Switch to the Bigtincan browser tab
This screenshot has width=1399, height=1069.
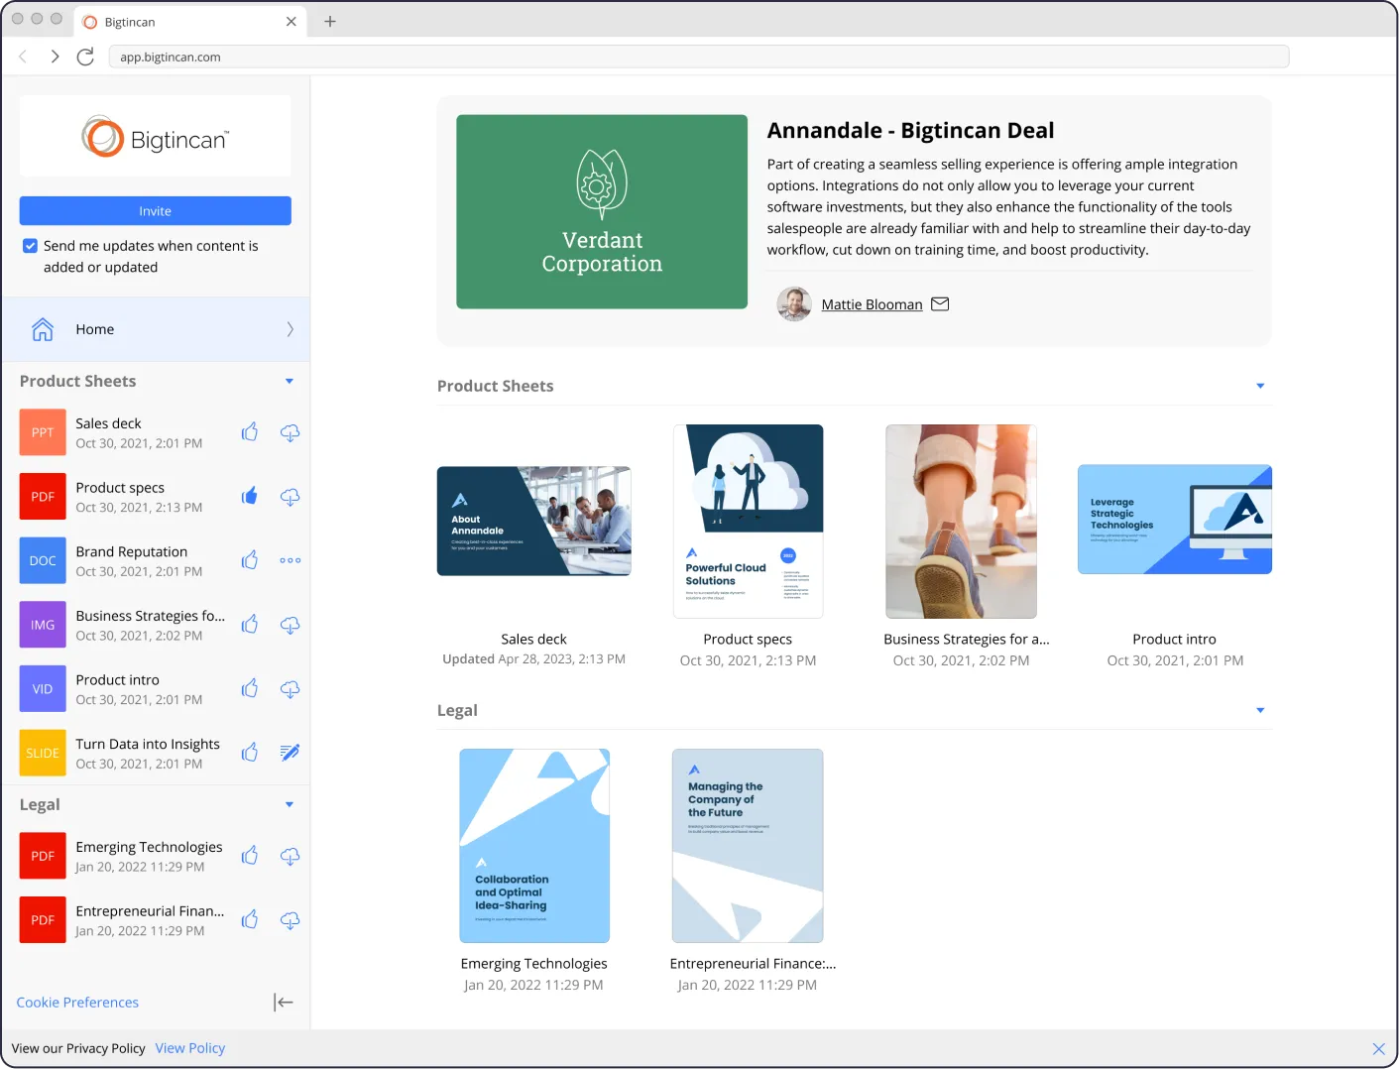(x=188, y=21)
